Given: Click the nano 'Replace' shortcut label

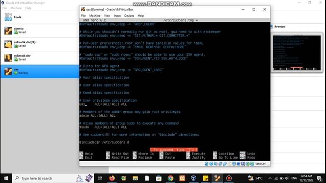Looking at the screenshot, I should pyautogui.click(x=145, y=158).
